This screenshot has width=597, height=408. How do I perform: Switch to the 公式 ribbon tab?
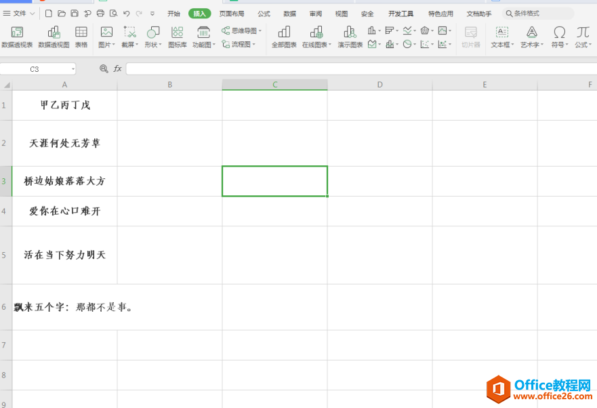tap(264, 14)
